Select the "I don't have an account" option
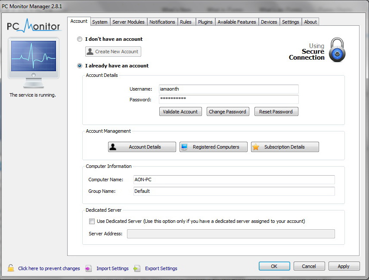Image resolution: width=369 pixels, height=280 pixels. pyautogui.click(x=79, y=39)
